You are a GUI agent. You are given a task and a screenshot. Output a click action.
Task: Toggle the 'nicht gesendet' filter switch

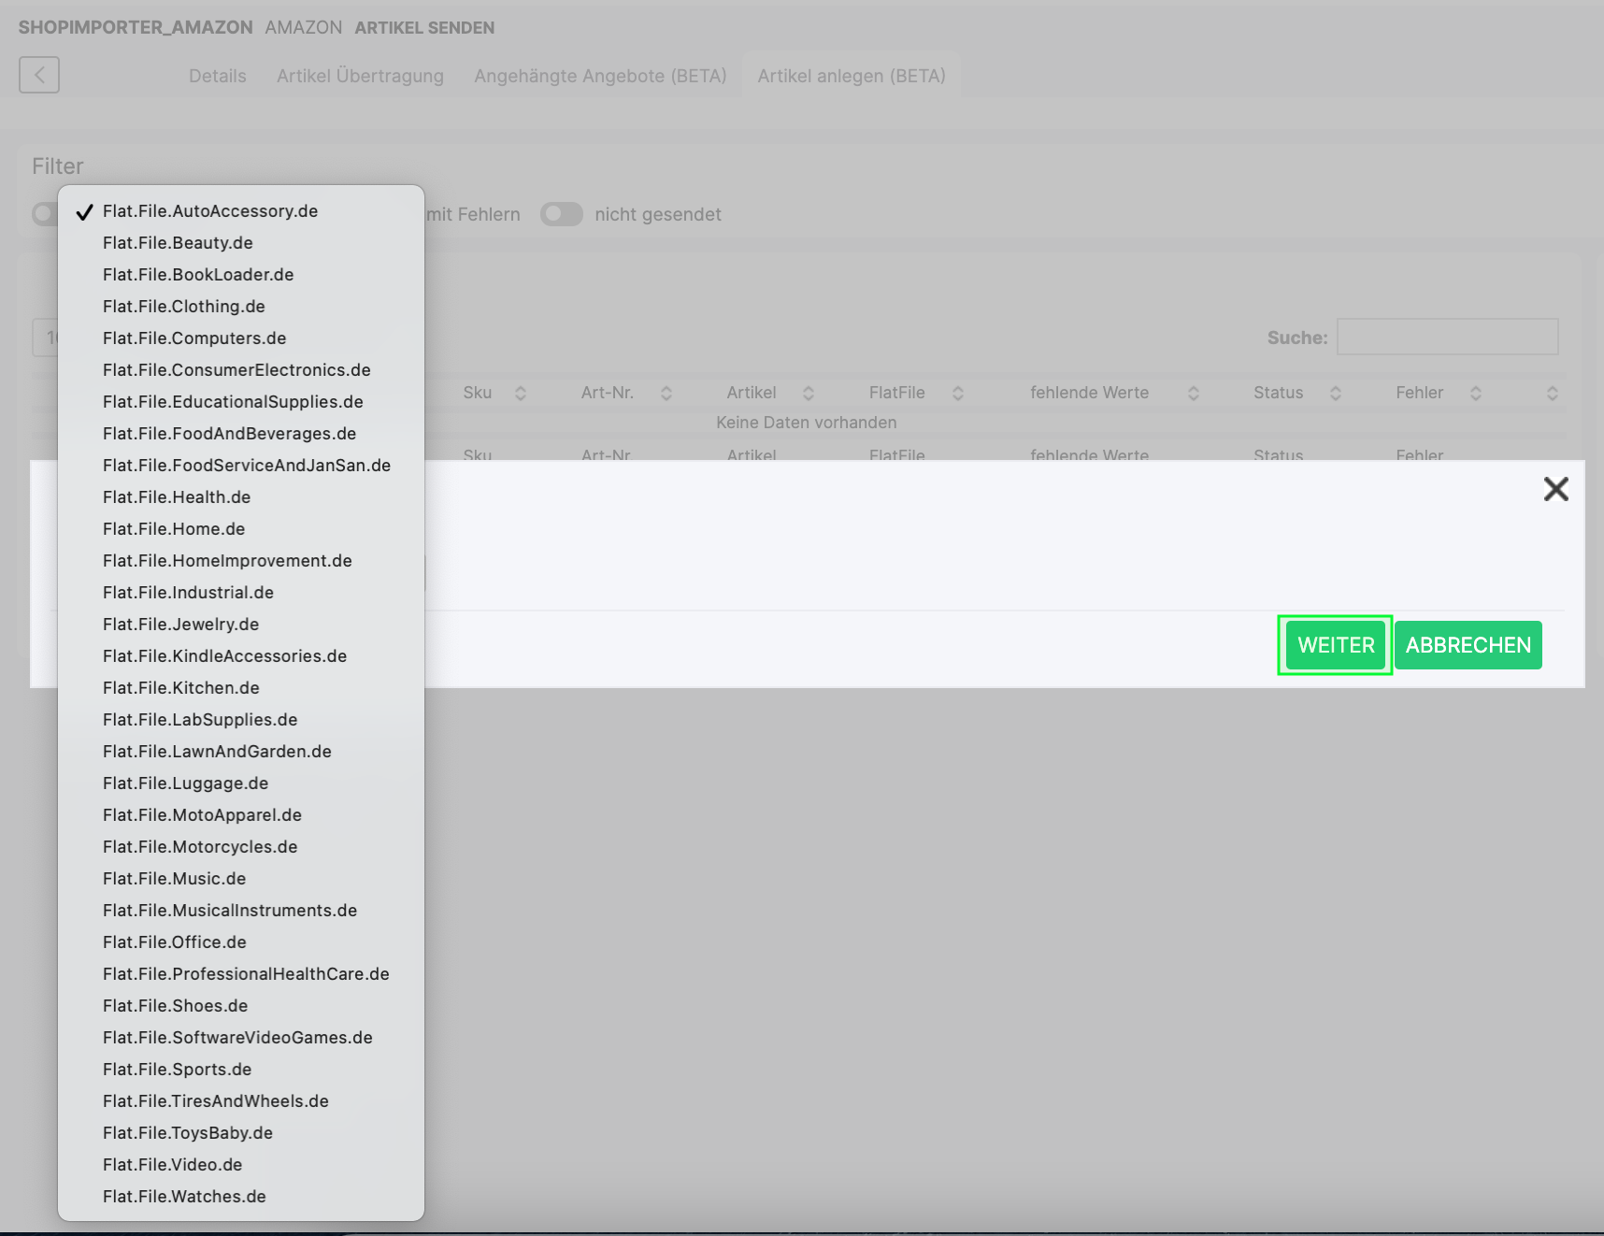click(x=561, y=214)
